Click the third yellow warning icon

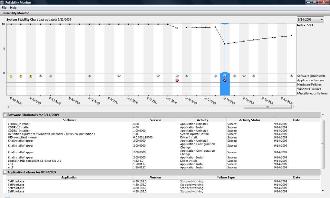(31, 76)
